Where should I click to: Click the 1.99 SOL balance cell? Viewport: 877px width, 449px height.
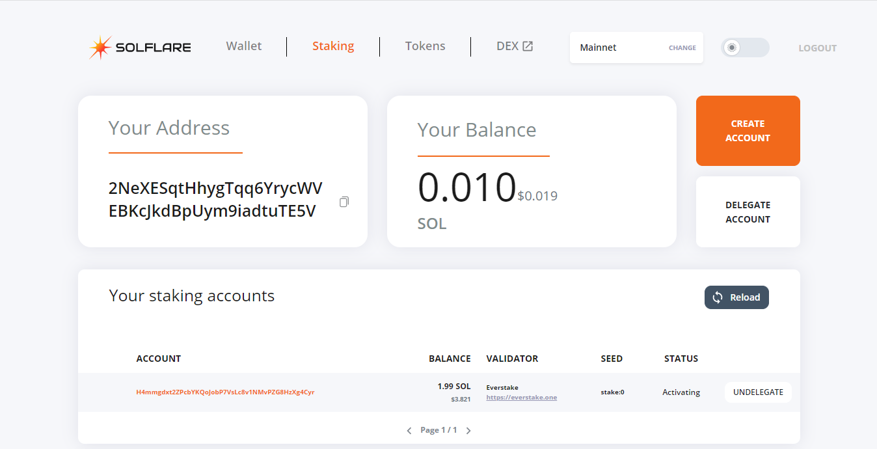[454, 387]
